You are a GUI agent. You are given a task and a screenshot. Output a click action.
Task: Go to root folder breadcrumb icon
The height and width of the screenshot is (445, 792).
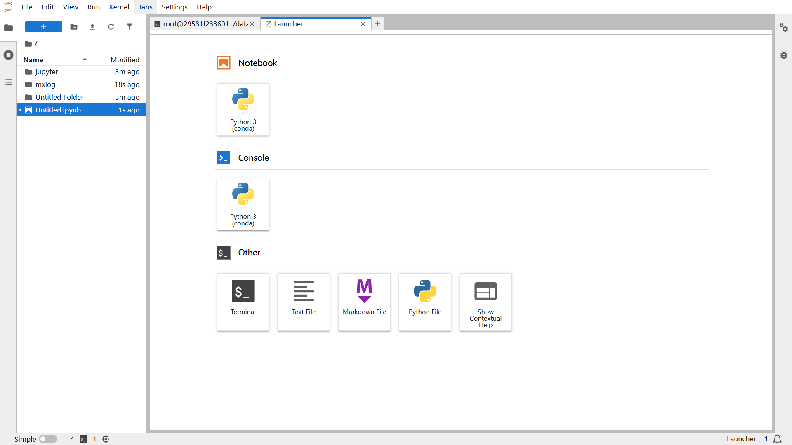28,44
